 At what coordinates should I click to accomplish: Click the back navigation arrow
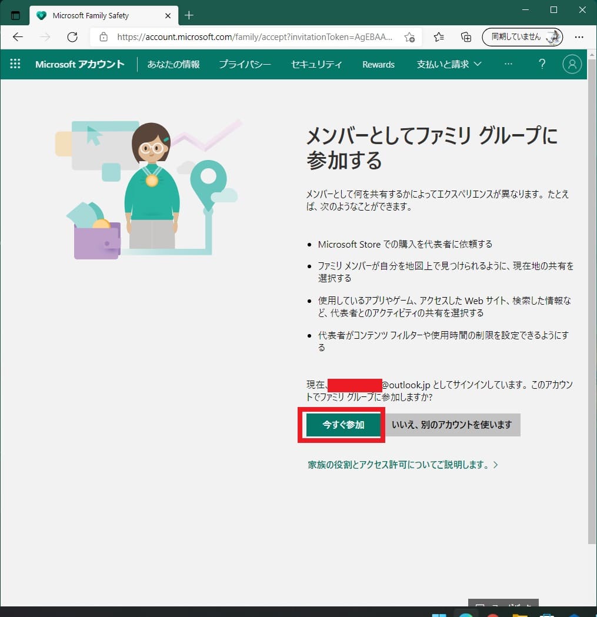[x=18, y=36]
